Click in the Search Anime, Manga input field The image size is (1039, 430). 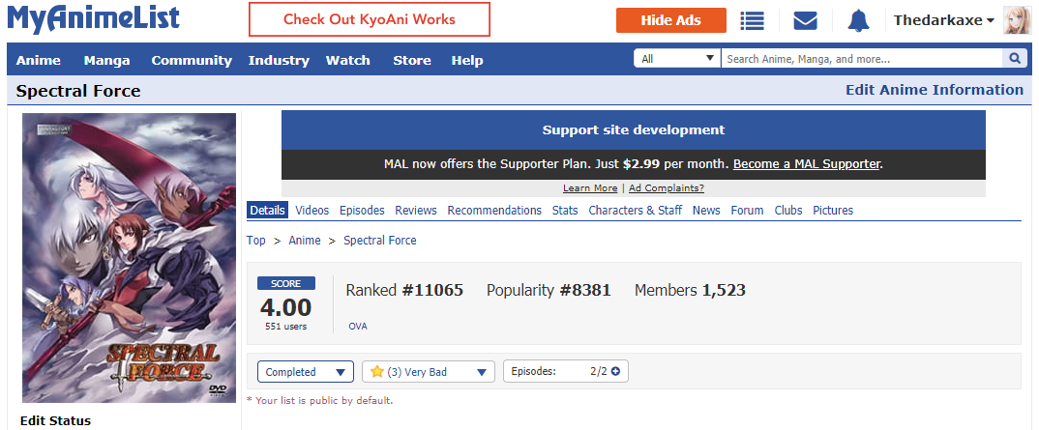point(861,59)
